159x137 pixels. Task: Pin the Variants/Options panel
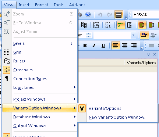pos(148,54)
